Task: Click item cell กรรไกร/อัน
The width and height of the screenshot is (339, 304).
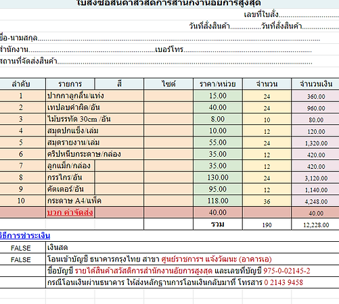Action: (x=70, y=178)
